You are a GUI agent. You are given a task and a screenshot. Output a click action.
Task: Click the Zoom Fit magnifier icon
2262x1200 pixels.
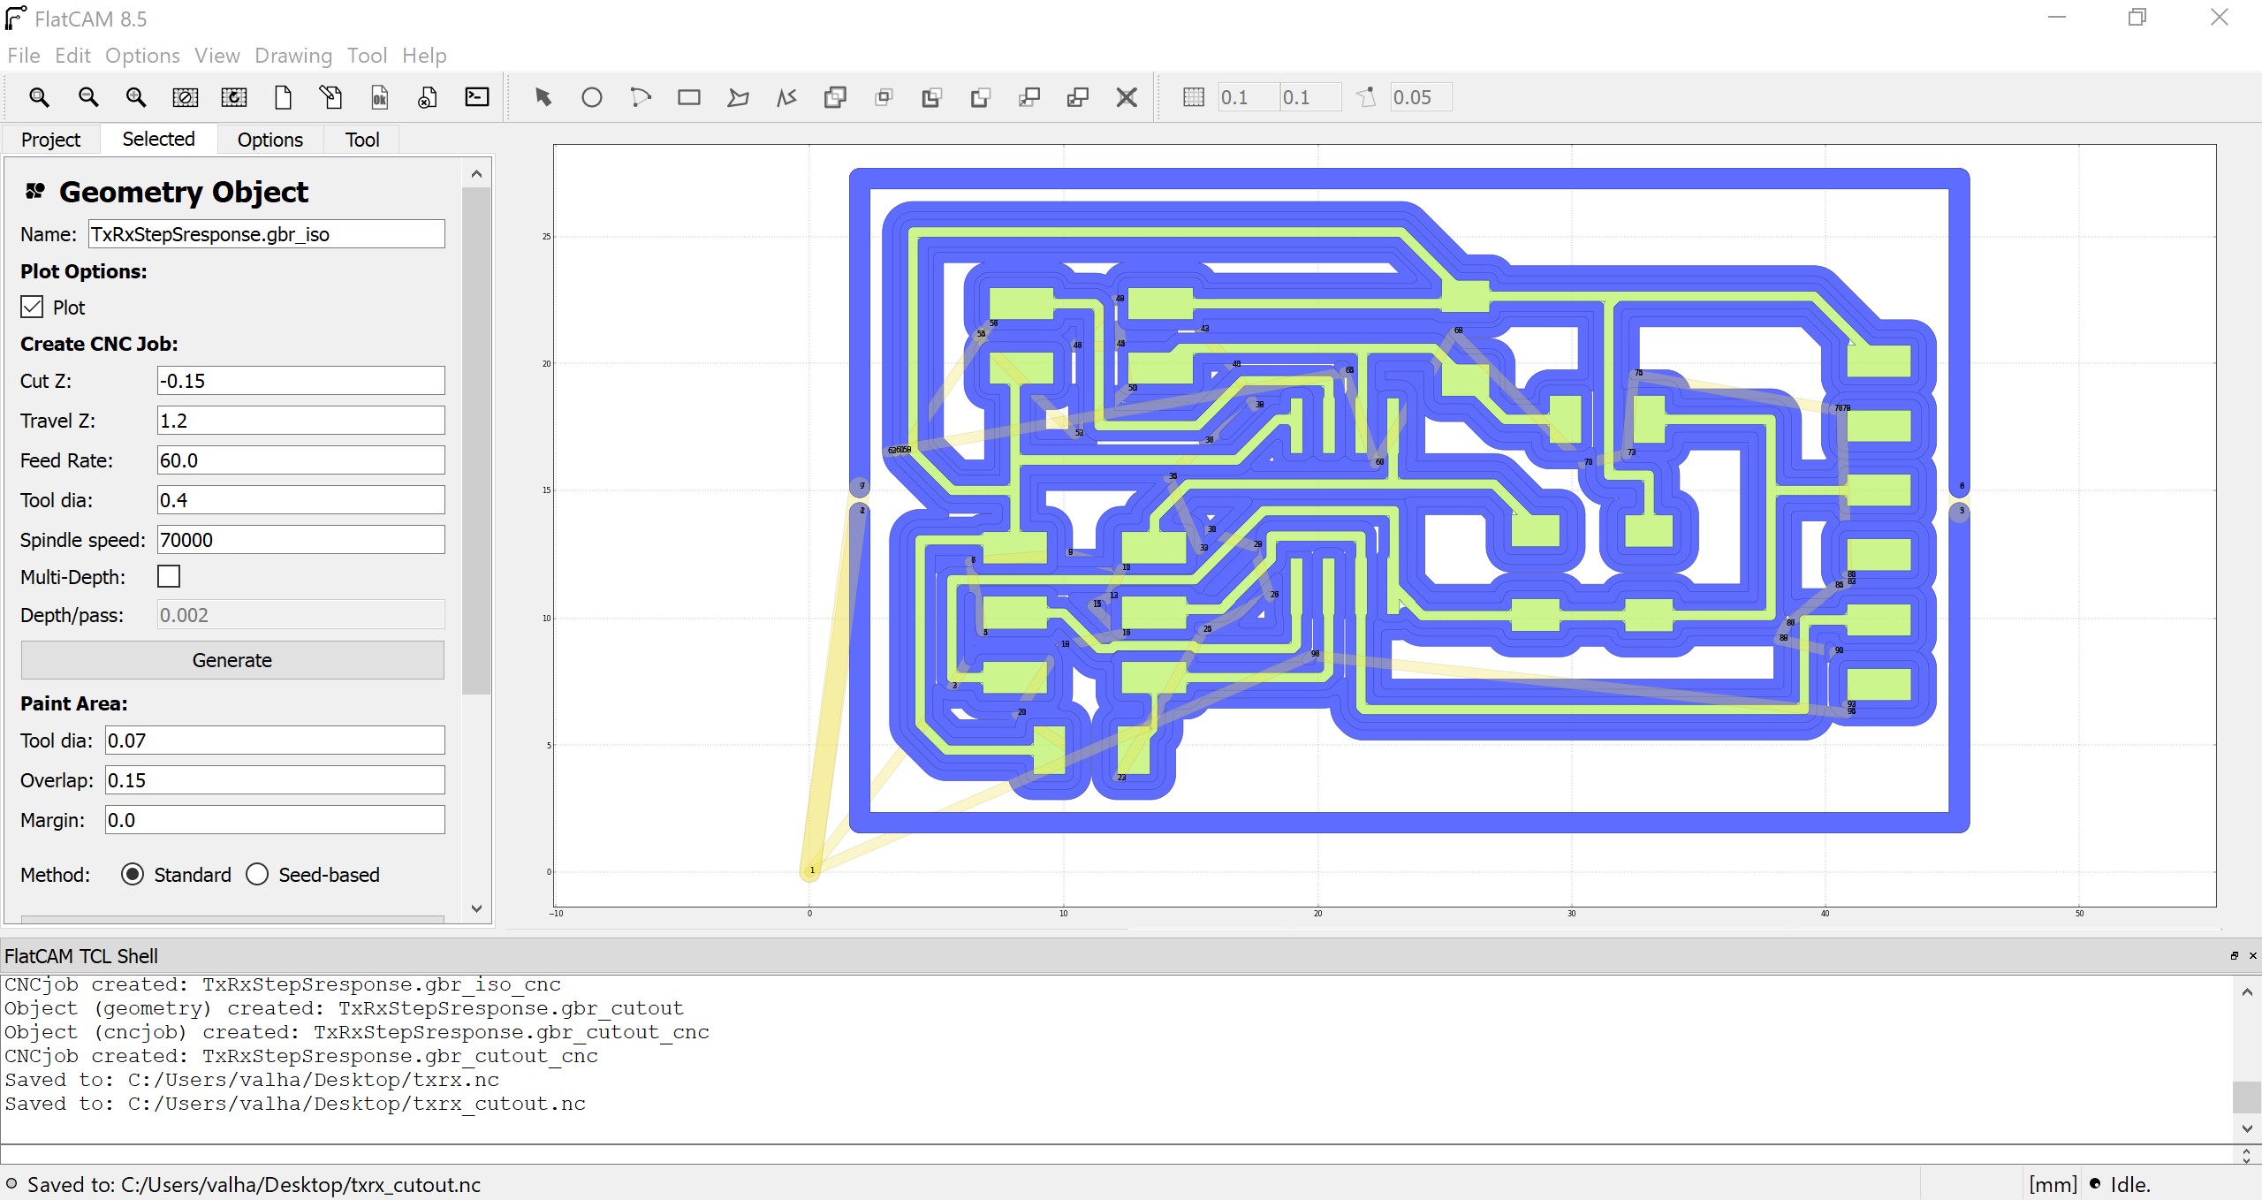tap(39, 97)
